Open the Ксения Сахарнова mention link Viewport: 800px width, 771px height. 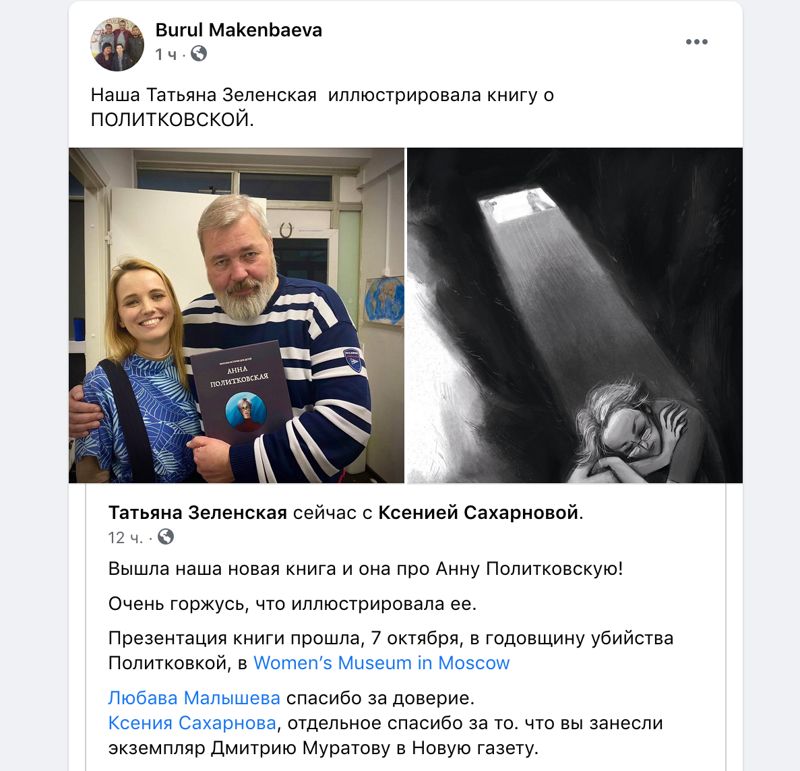click(192, 722)
